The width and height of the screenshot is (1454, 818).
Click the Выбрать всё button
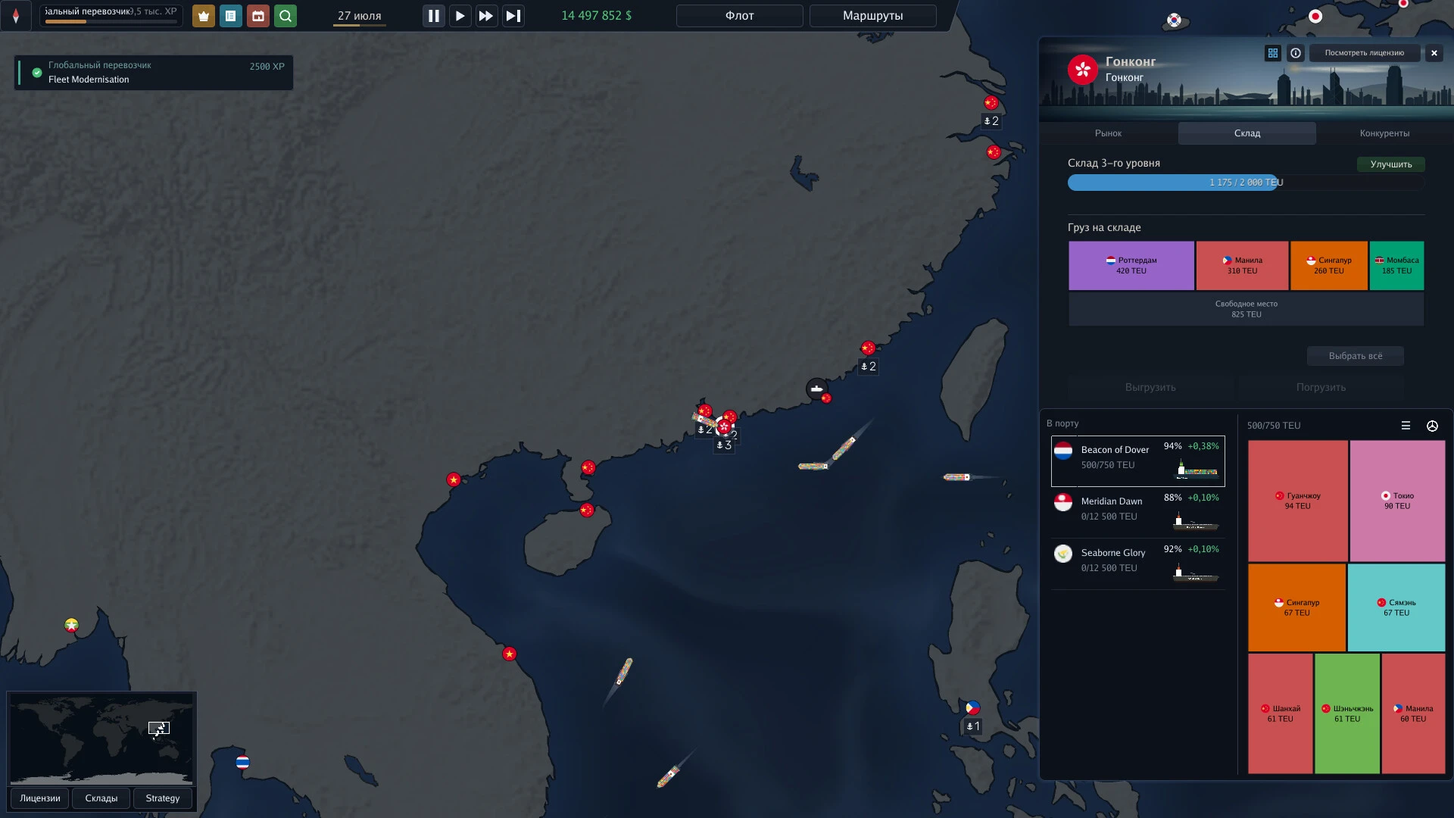tap(1355, 356)
